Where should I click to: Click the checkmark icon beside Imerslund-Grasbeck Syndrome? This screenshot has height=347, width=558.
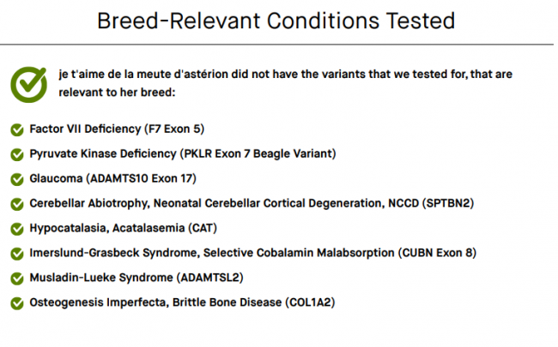17,254
